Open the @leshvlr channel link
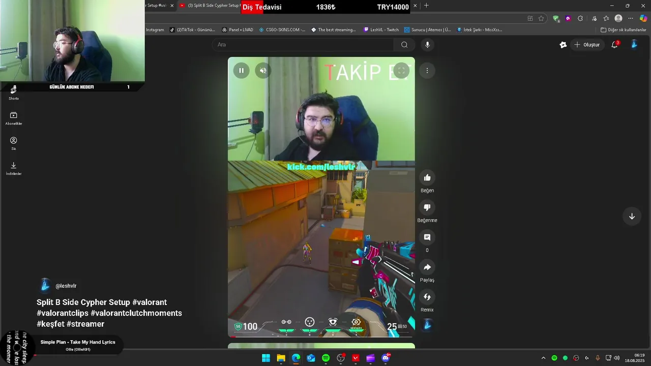 click(66, 286)
